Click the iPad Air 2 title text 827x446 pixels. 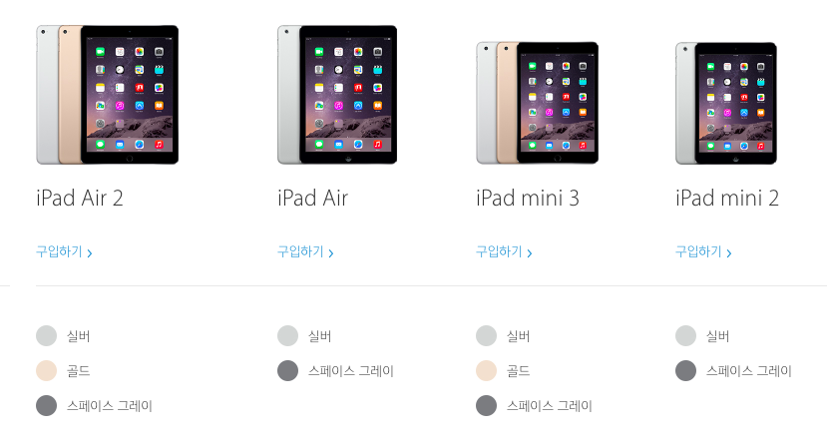tap(80, 199)
